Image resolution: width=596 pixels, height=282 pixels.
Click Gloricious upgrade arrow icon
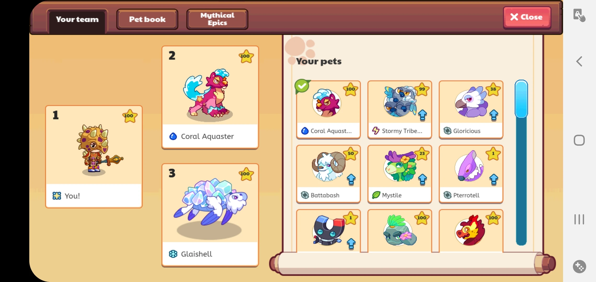tap(494, 115)
